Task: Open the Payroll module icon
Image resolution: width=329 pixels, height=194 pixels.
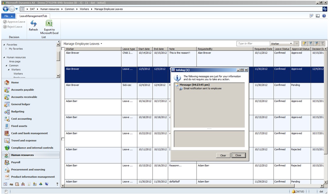Action: [x=7, y=162]
